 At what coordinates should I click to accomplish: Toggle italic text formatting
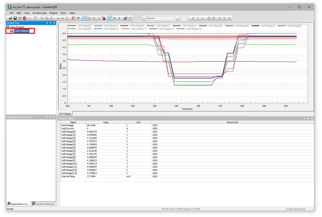pyautogui.click(x=198, y=18)
